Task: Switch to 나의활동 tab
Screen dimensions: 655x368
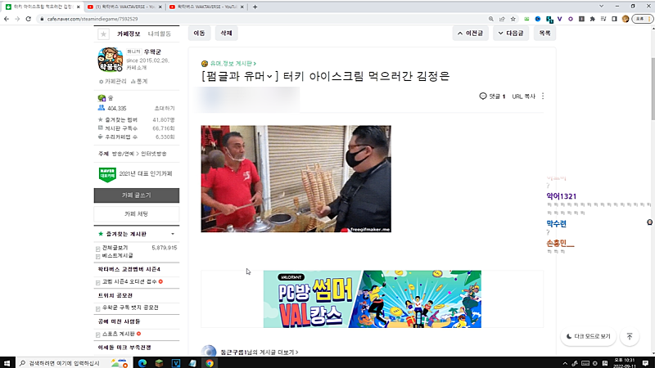Action: point(160,34)
